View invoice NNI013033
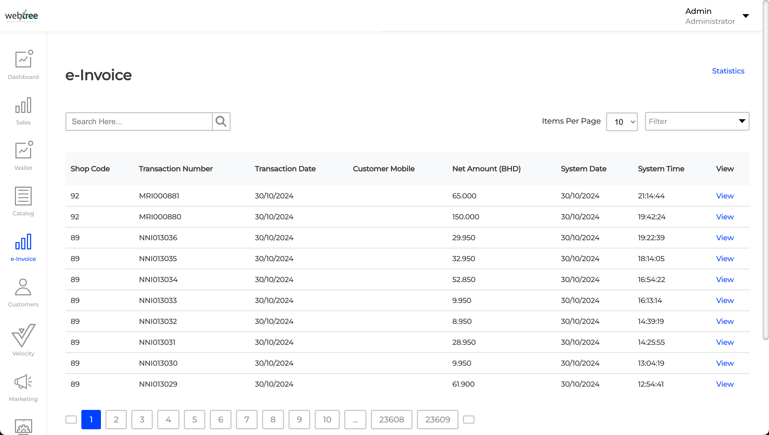769x435 pixels. tap(725, 301)
